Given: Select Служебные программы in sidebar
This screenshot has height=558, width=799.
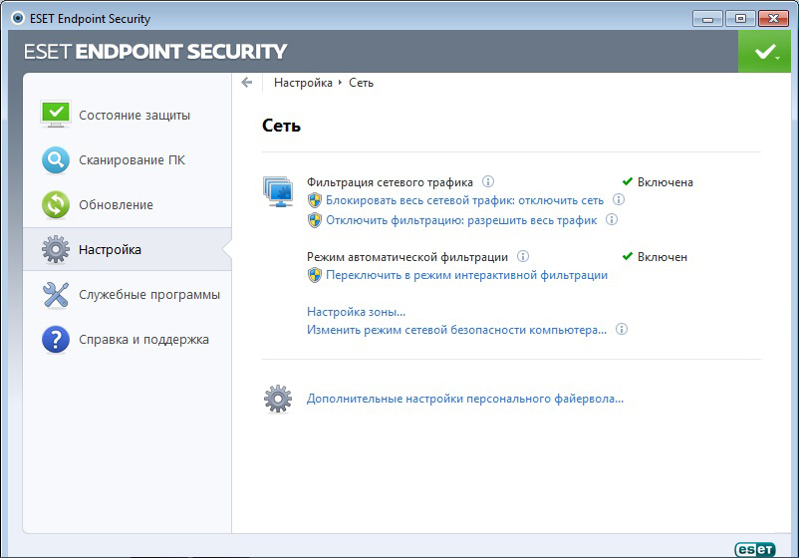Looking at the screenshot, I should 149,294.
